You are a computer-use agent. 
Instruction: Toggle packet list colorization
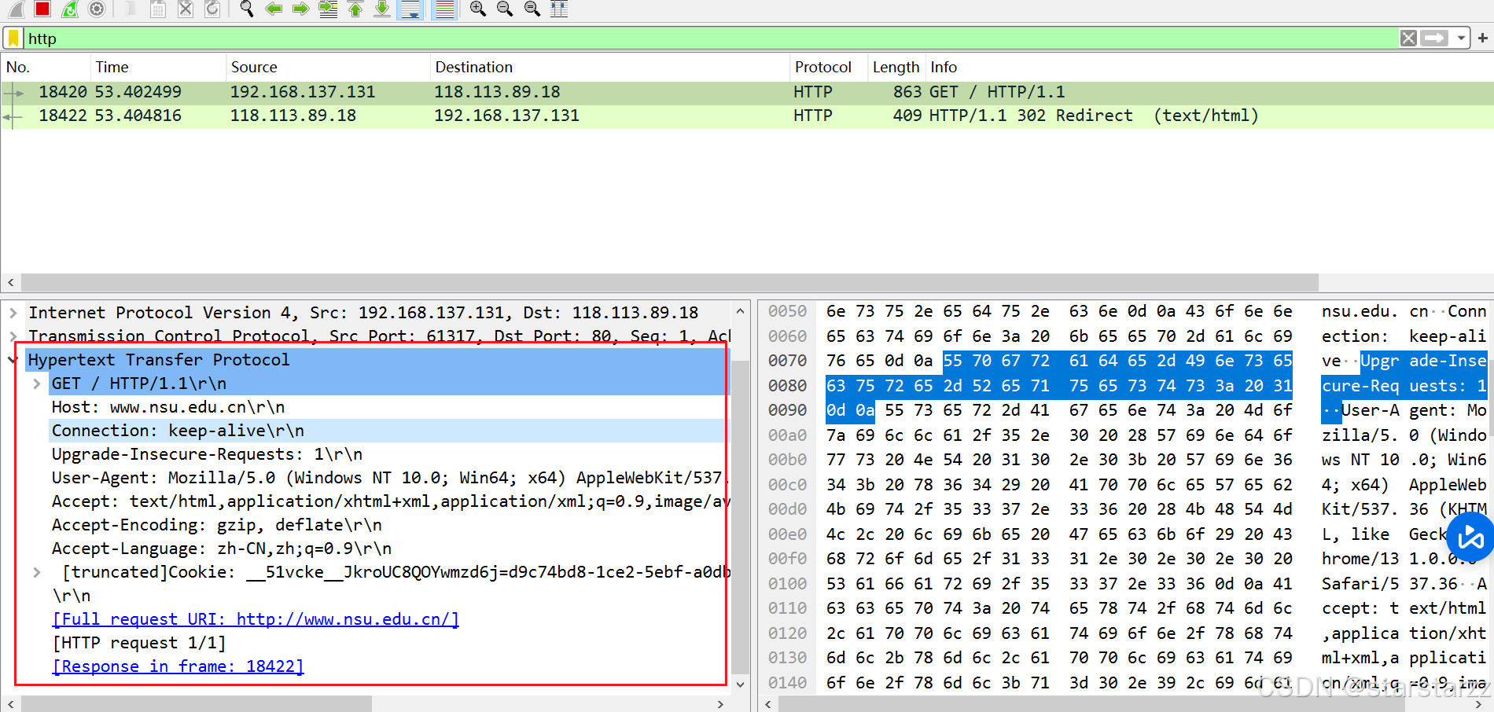pos(444,9)
